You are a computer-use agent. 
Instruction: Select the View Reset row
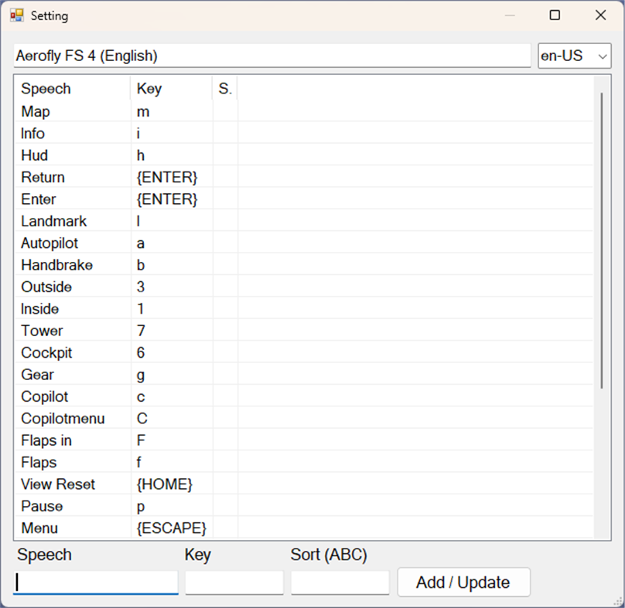304,484
